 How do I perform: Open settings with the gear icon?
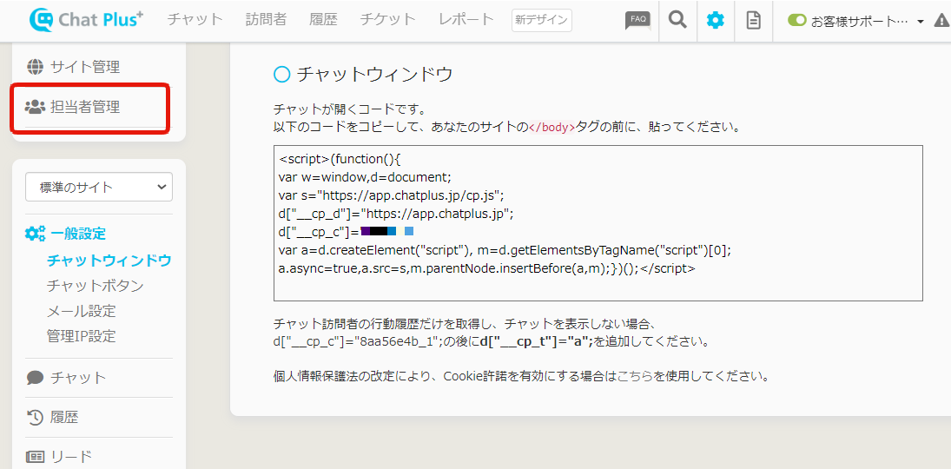click(x=715, y=20)
